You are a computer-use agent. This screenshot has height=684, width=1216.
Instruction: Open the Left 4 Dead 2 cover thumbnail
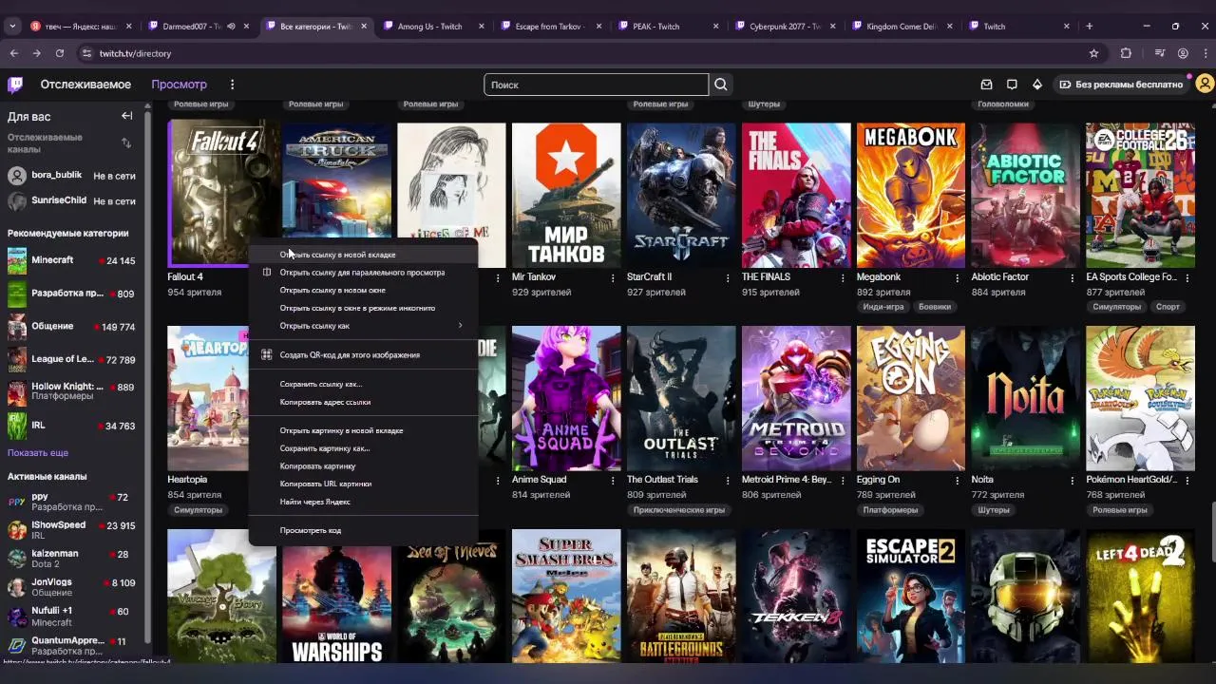[x=1140, y=597]
